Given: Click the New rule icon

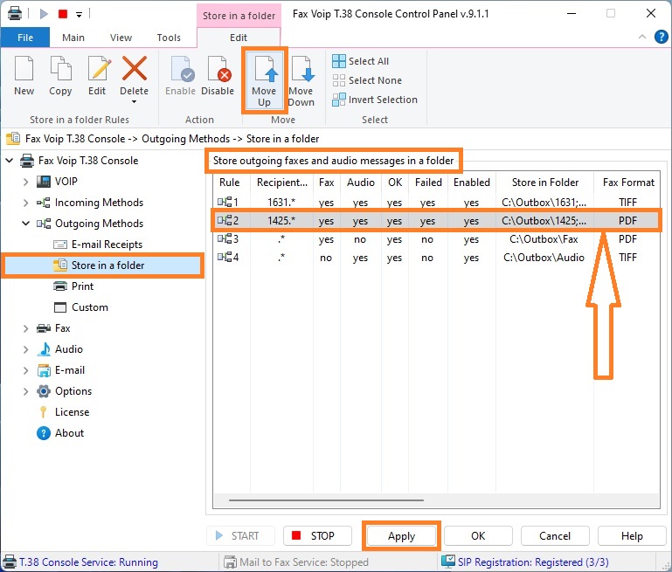Looking at the screenshot, I should click(24, 68).
